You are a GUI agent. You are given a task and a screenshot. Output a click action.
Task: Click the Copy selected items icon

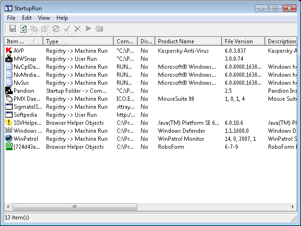34,29
